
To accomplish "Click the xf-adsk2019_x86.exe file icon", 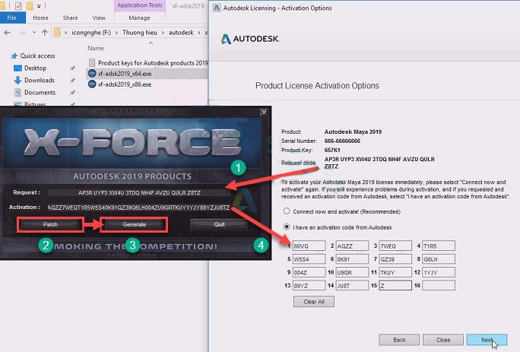I will click(x=92, y=84).
